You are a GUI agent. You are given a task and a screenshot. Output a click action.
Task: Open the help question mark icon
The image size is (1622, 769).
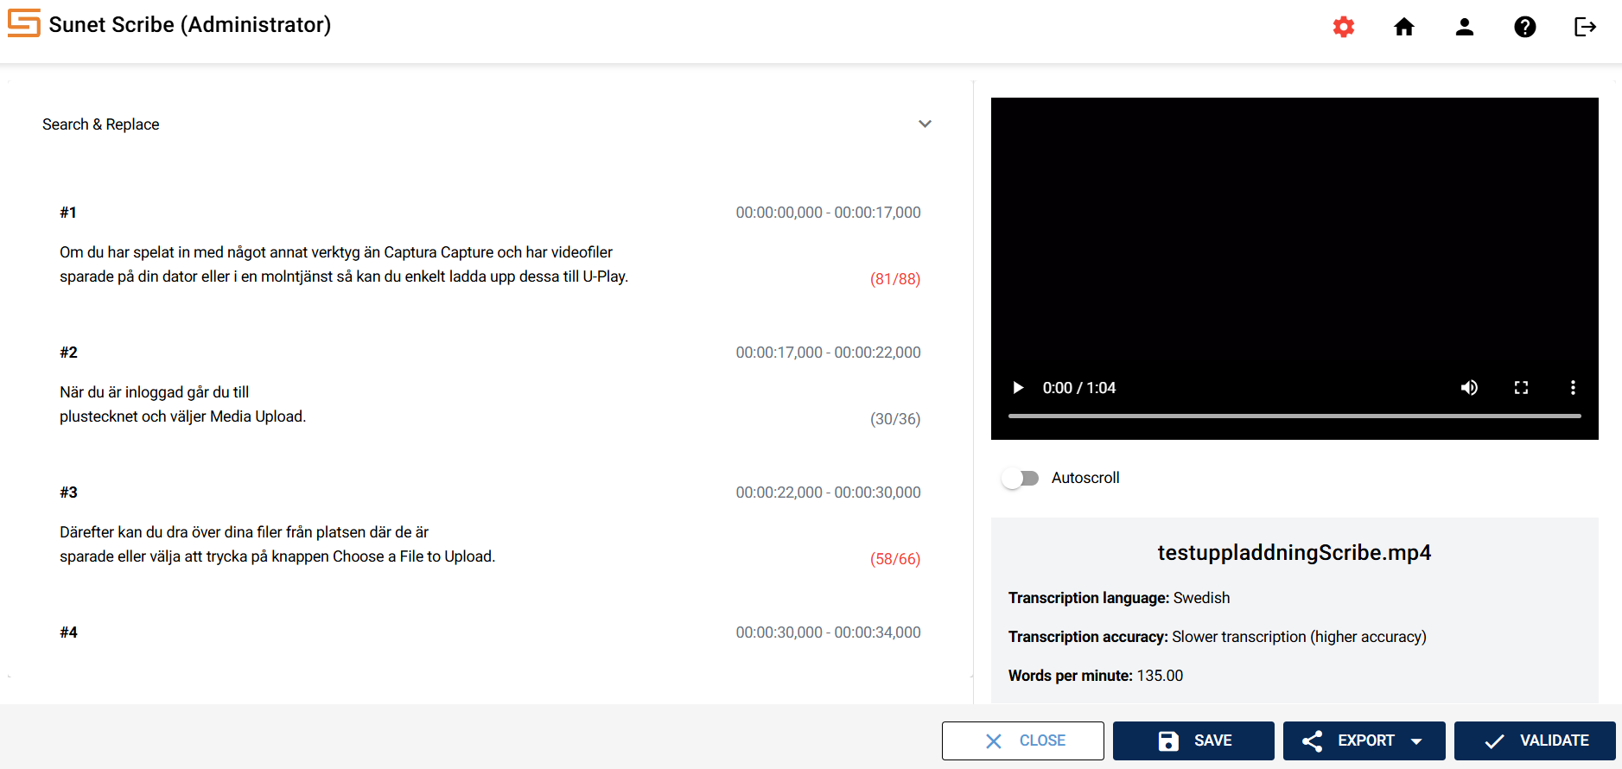pos(1524,27)
